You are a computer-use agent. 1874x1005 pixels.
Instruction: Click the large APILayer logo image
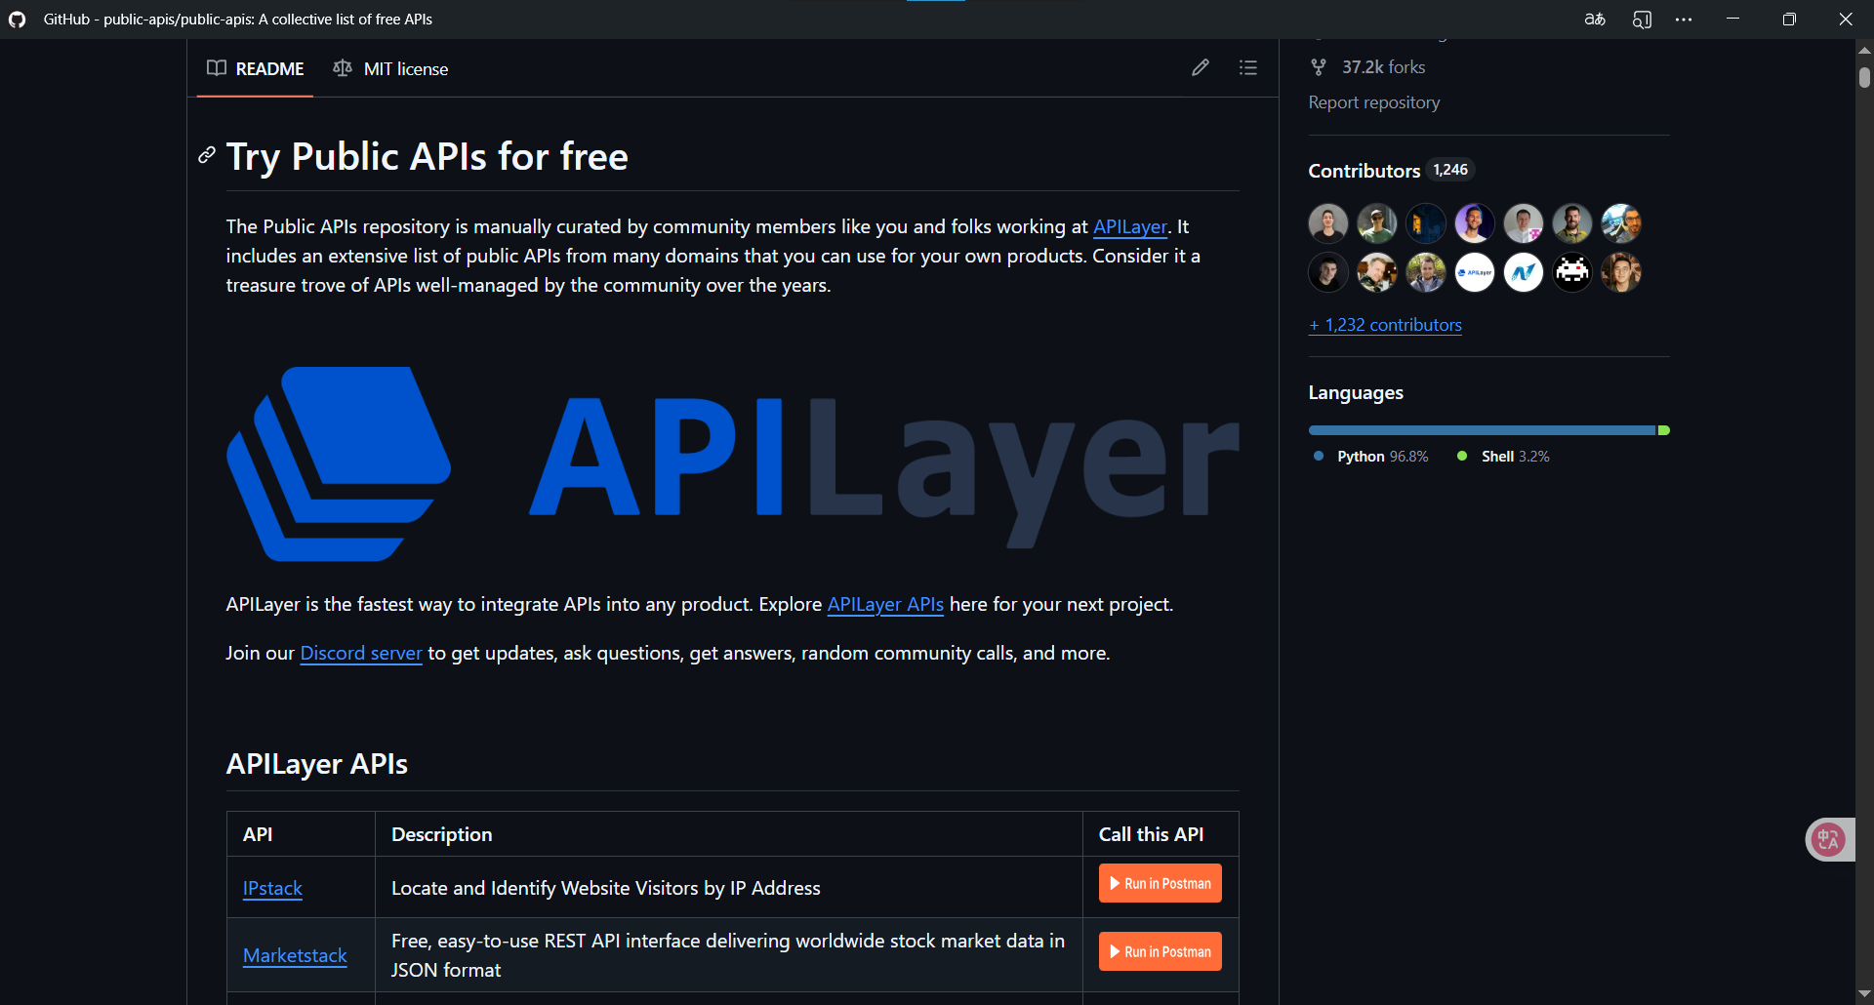coord(733,464)
